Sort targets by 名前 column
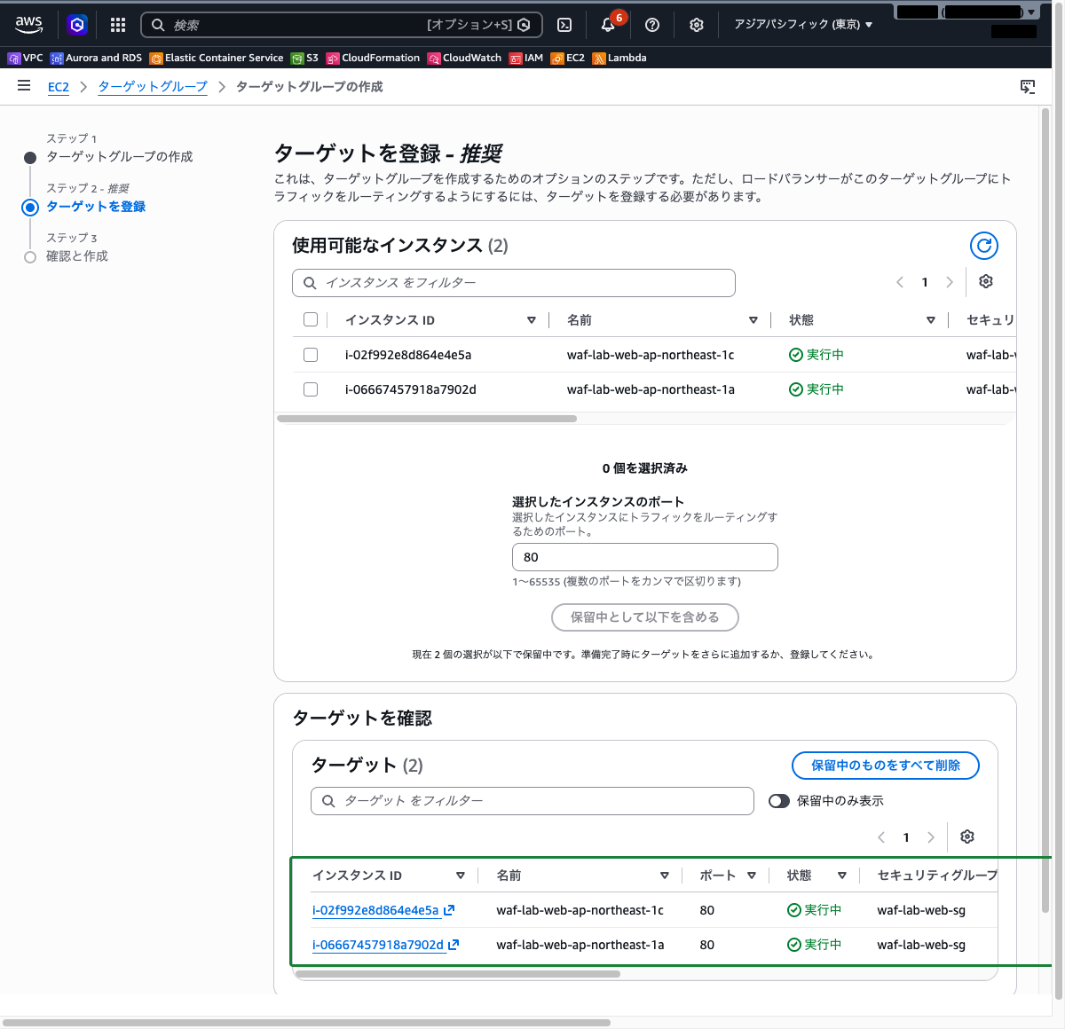 click(665, 876)
